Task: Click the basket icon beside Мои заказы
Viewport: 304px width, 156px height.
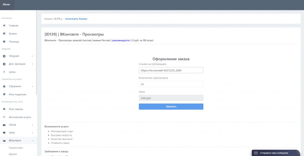Action: click(4, 109)
